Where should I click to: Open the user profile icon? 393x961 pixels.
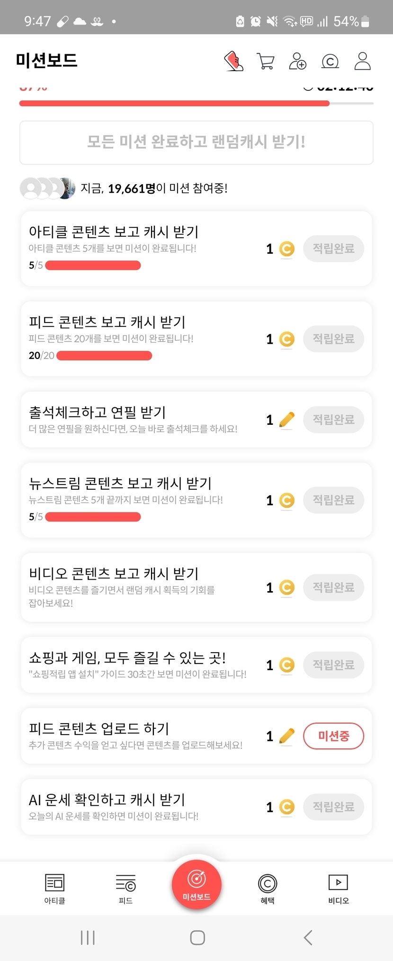pos(362,61)
